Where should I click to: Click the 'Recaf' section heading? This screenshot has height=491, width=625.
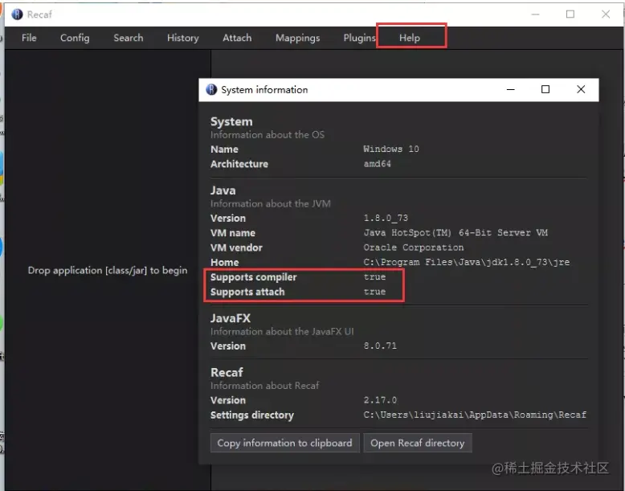(x=227, y=372)
